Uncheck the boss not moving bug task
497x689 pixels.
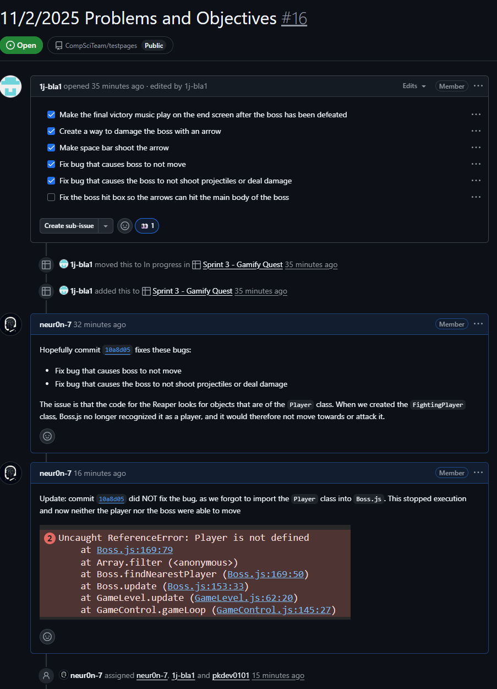tap(51, 164)
